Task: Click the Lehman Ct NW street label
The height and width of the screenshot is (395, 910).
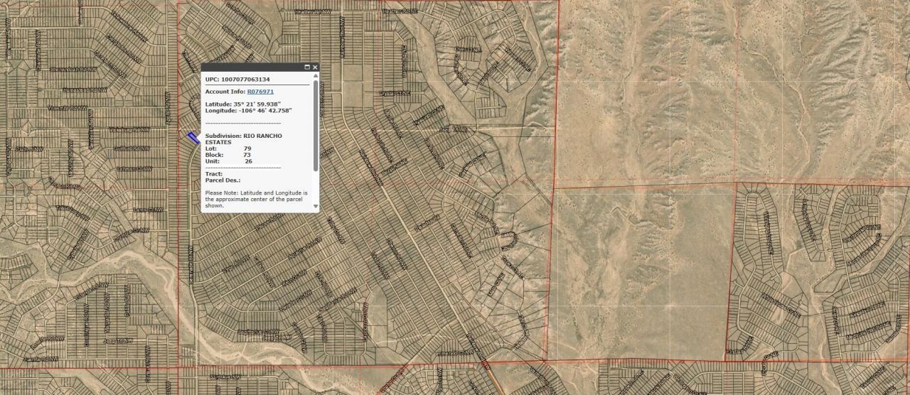Action: (134, 169)
